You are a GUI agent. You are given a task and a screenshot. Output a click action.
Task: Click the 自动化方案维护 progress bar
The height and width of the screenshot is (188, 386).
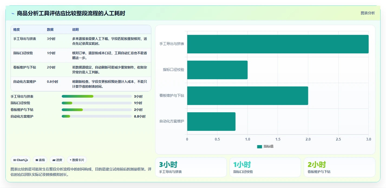coord(97,116)
